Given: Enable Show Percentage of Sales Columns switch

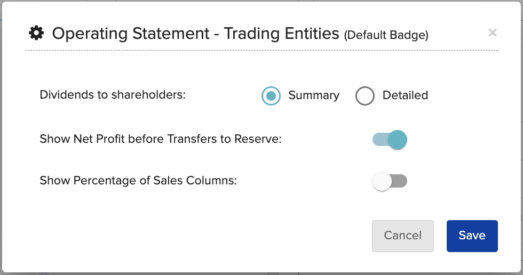Looking at the screenshot, I should (x=390, y=181).
